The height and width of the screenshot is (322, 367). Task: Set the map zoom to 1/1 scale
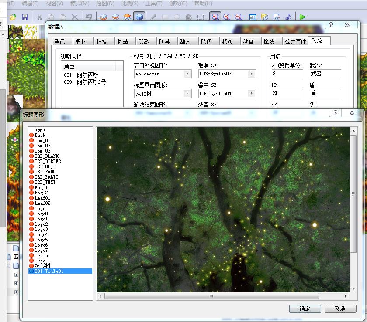tap(215, 17)
